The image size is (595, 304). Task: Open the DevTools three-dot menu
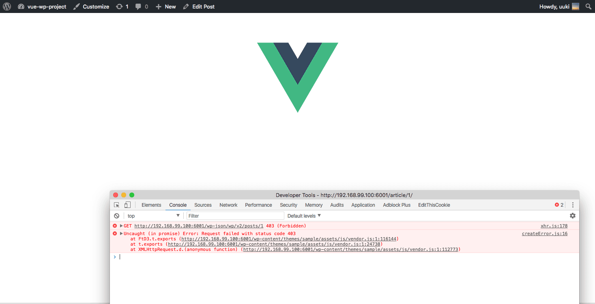point(573,205)
